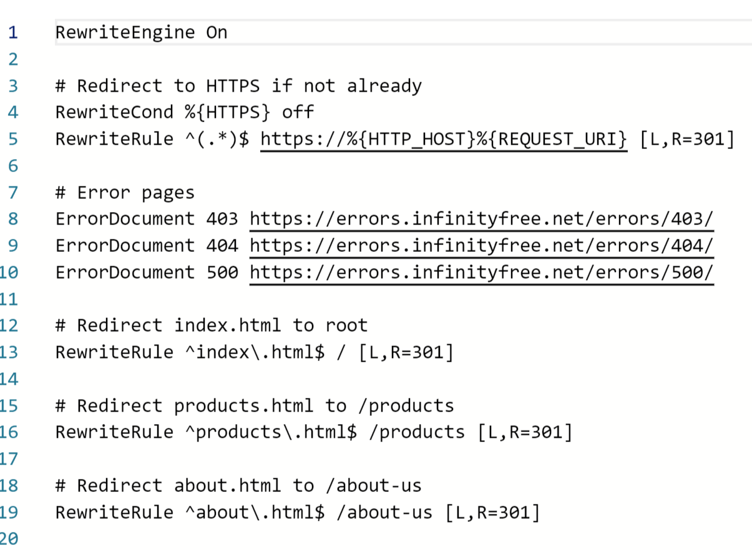The height and width of the screenshot is (550, 752).
Task: Click the '# Error pages' comment line
Action: coord(125,193)
